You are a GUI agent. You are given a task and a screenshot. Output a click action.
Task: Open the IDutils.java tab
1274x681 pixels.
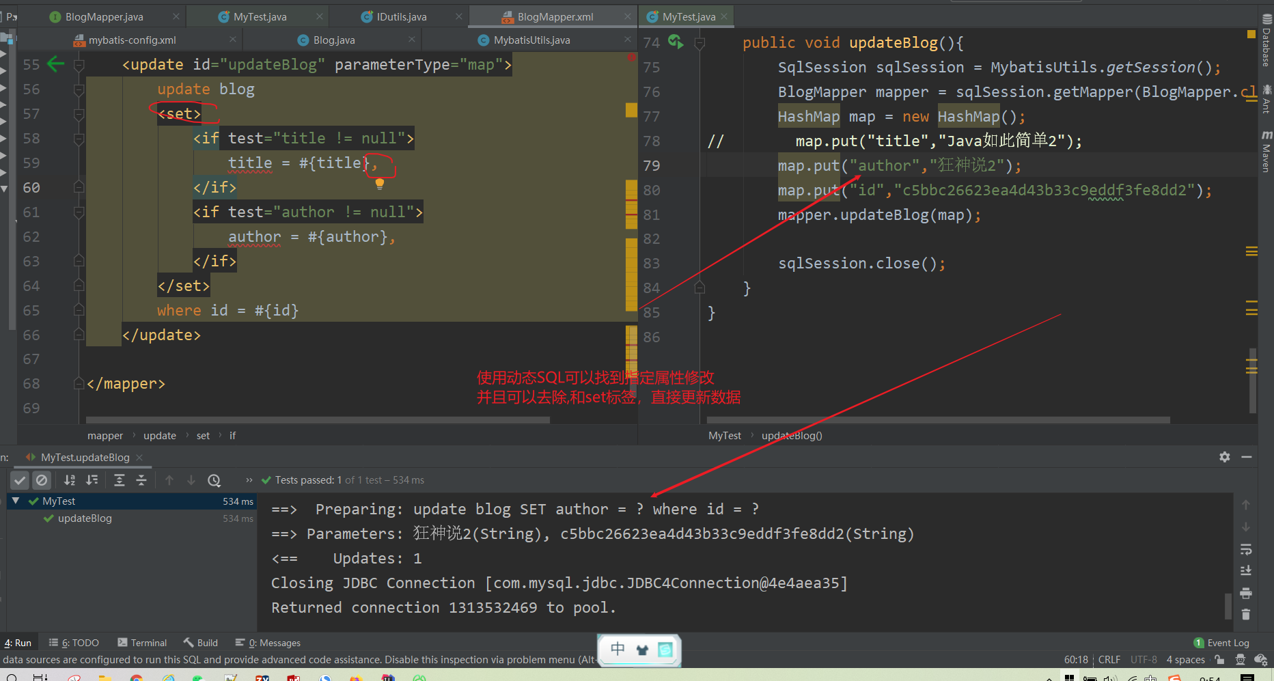[x=401, y=16]
